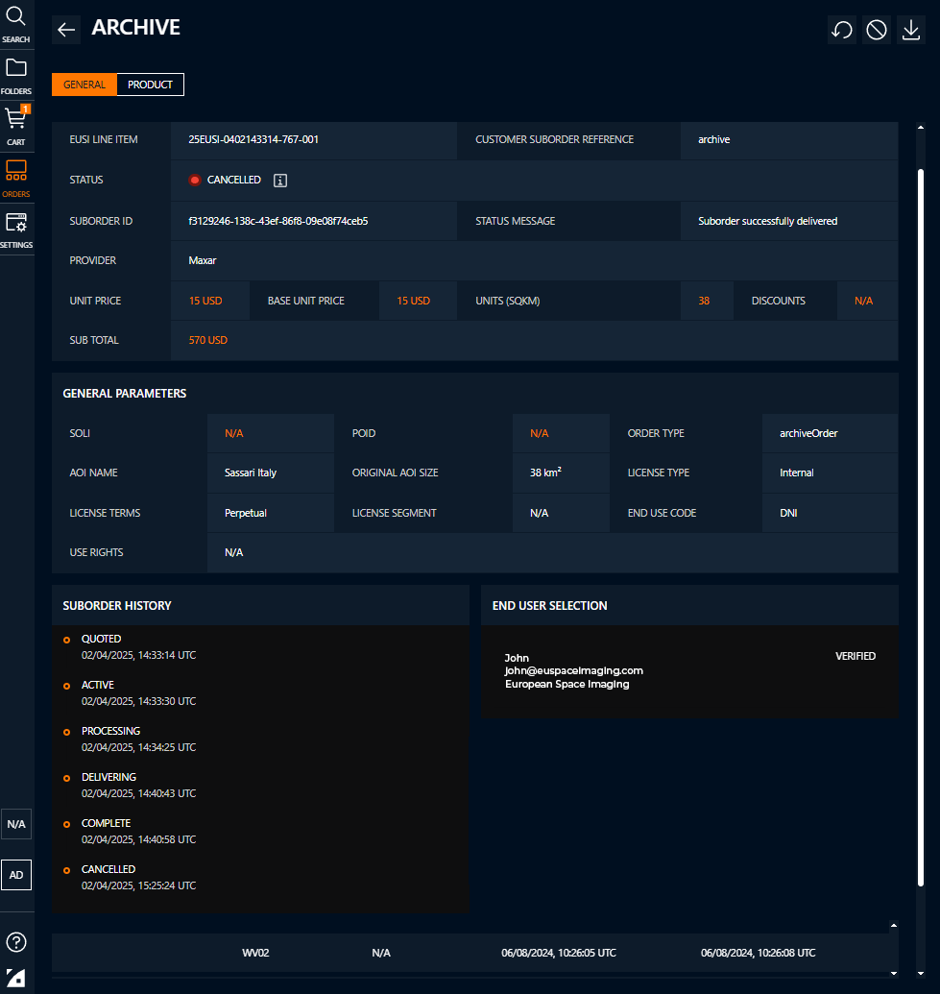Click the CANCELLED history entry

tap(138, 878)
